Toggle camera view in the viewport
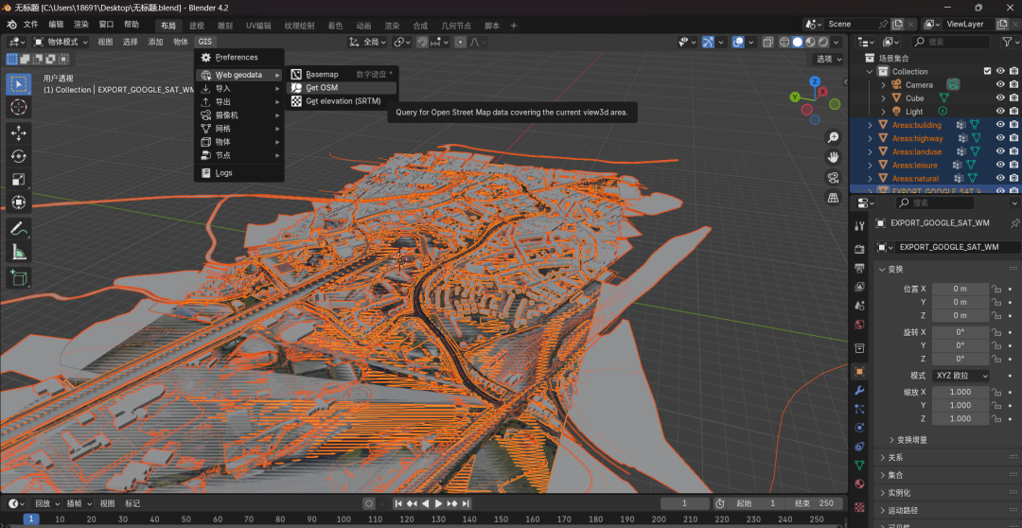Screen dimensions: 1022x528 coord(833,177)
